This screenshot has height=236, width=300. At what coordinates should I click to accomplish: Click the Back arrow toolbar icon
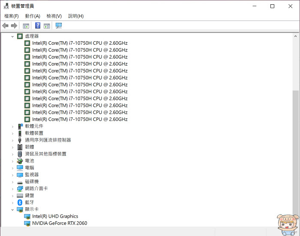(5, 25)
